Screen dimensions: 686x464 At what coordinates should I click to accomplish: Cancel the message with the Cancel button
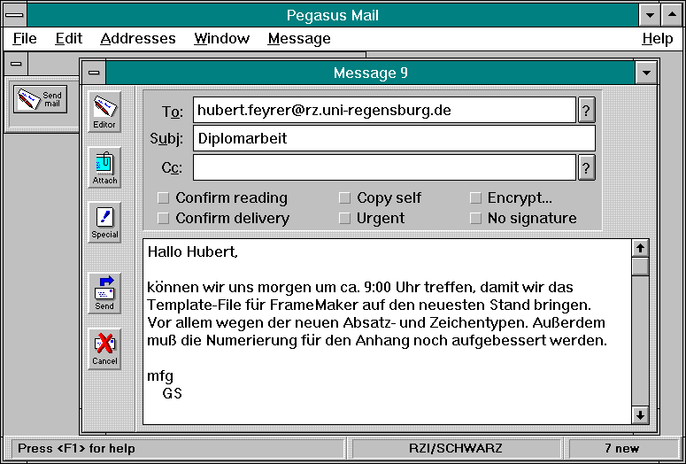click(x=104, y=348)
